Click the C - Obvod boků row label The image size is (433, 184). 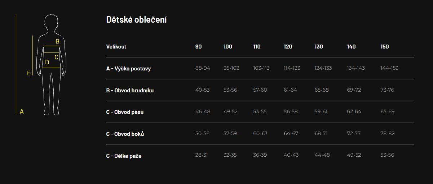[125, 134]
